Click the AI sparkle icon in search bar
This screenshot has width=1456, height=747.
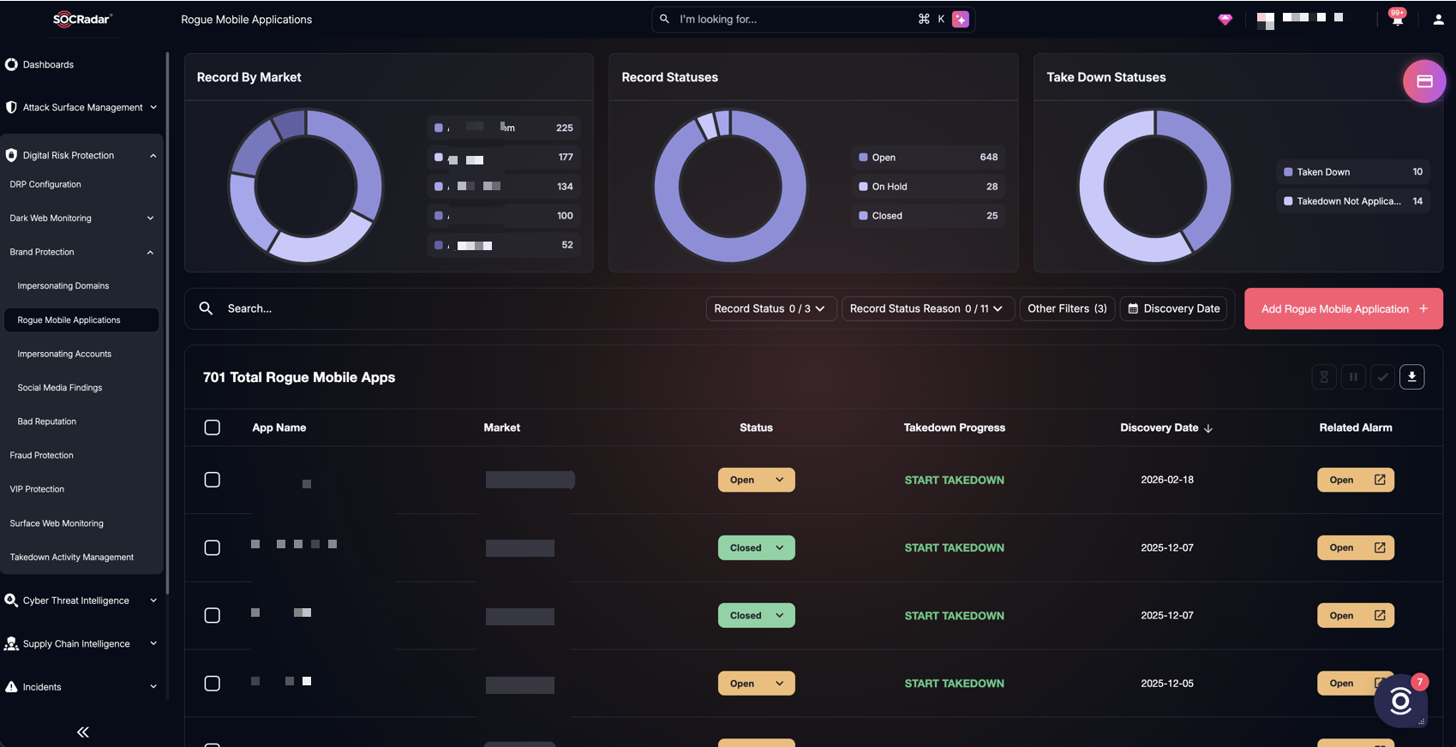[x=961, y=19]
